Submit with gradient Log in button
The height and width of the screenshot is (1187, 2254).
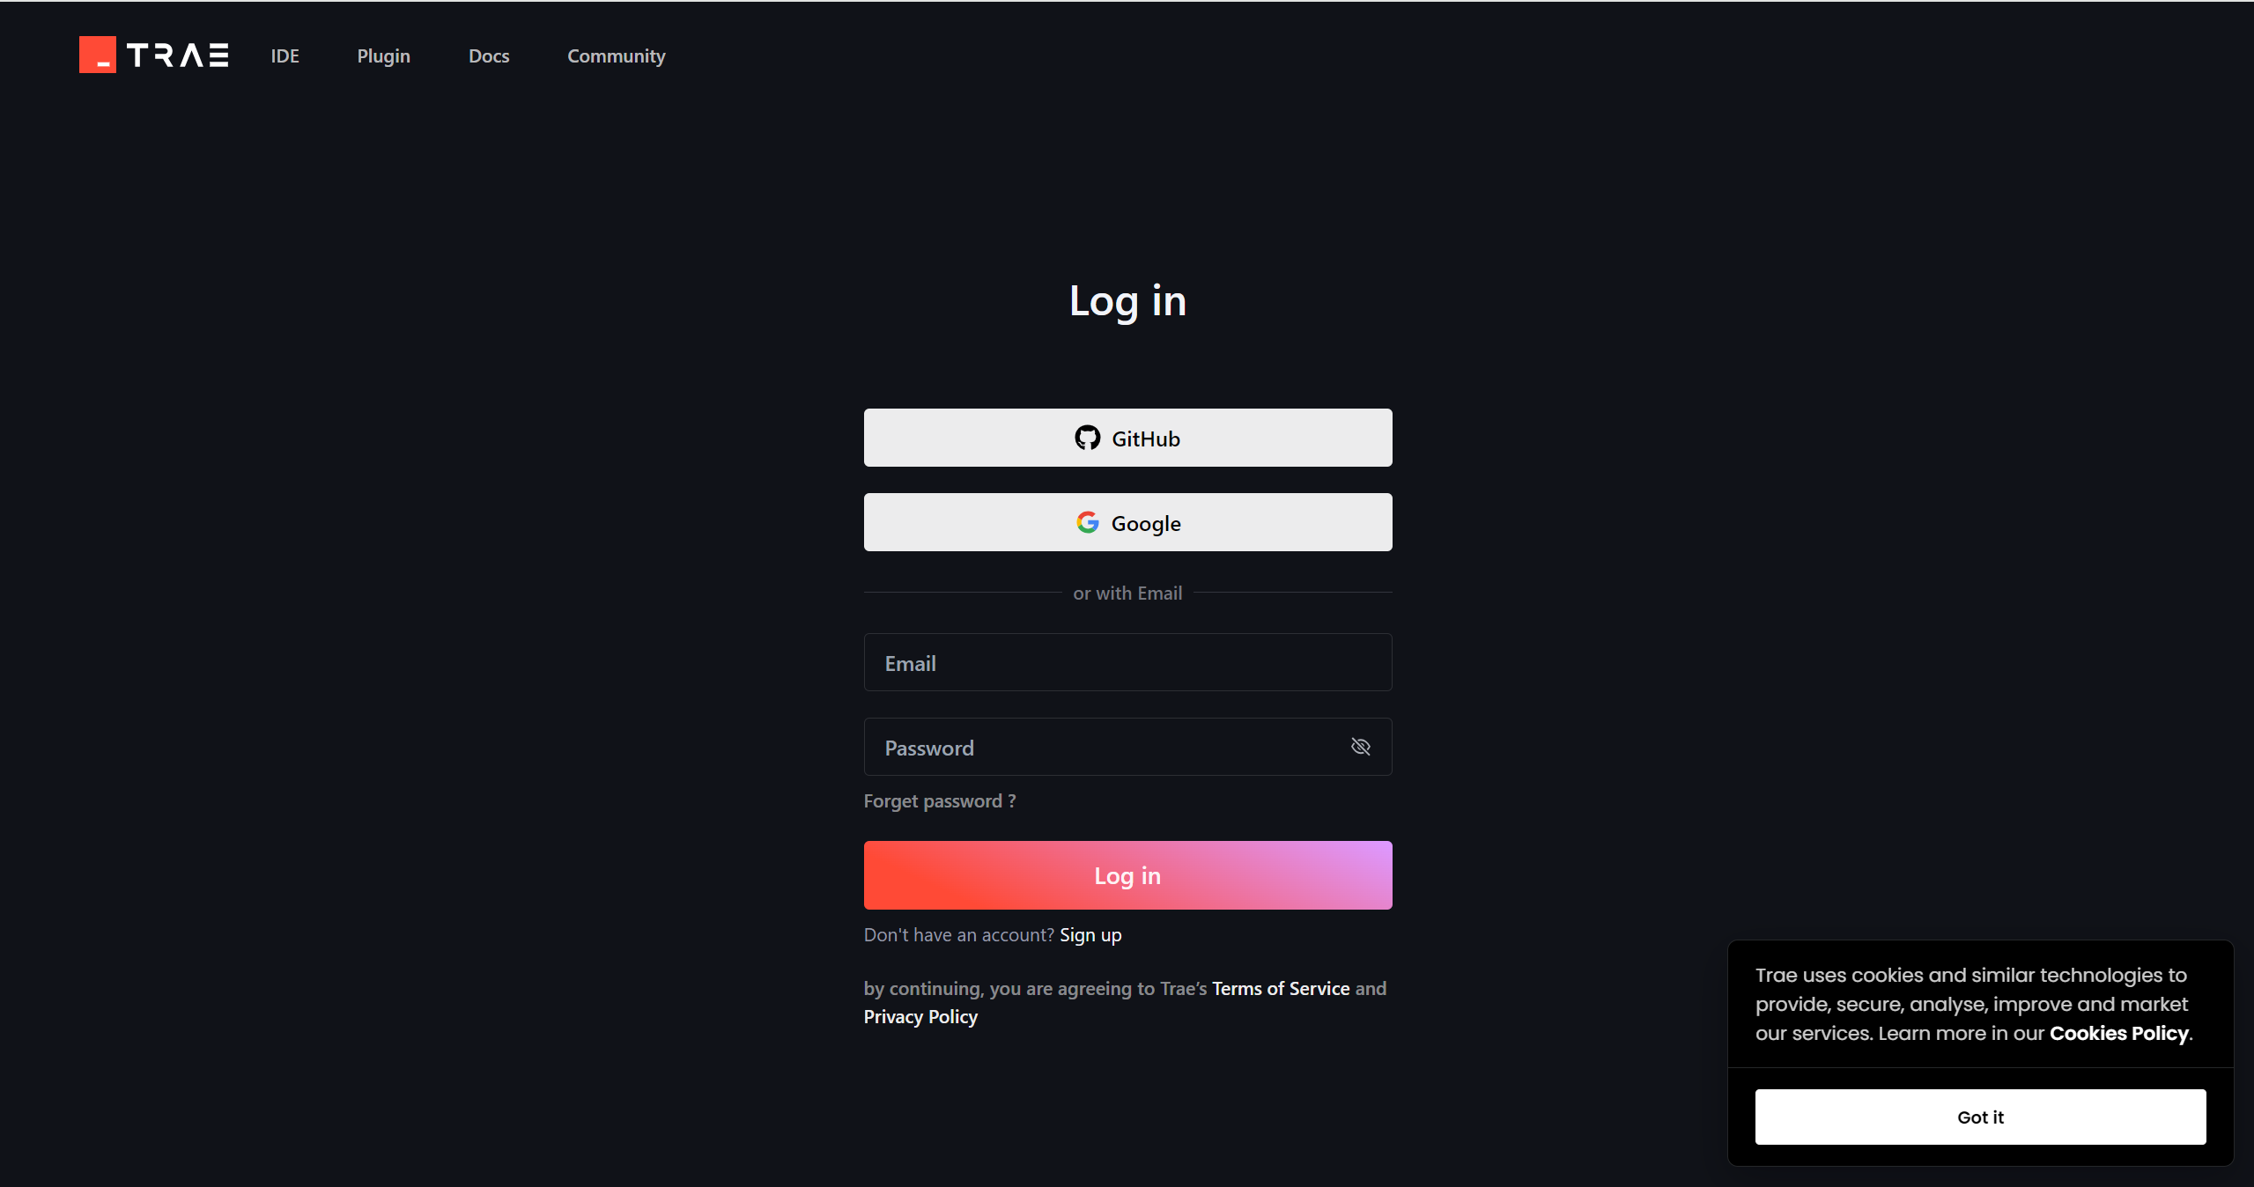pyautogui.click(x=1127, y=875)
